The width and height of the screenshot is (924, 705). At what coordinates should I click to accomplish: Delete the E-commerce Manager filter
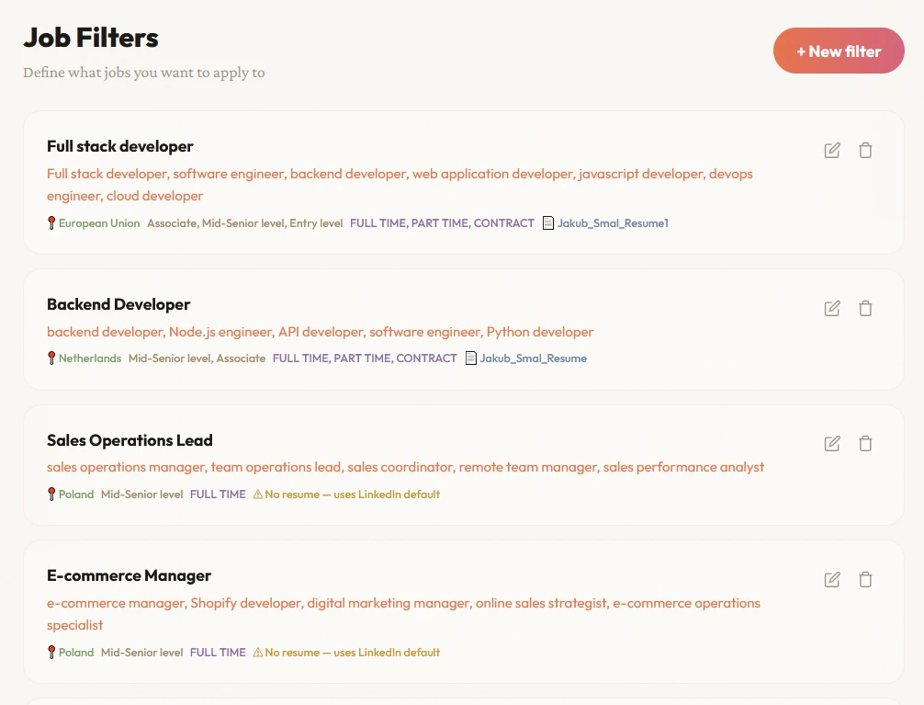865,580
